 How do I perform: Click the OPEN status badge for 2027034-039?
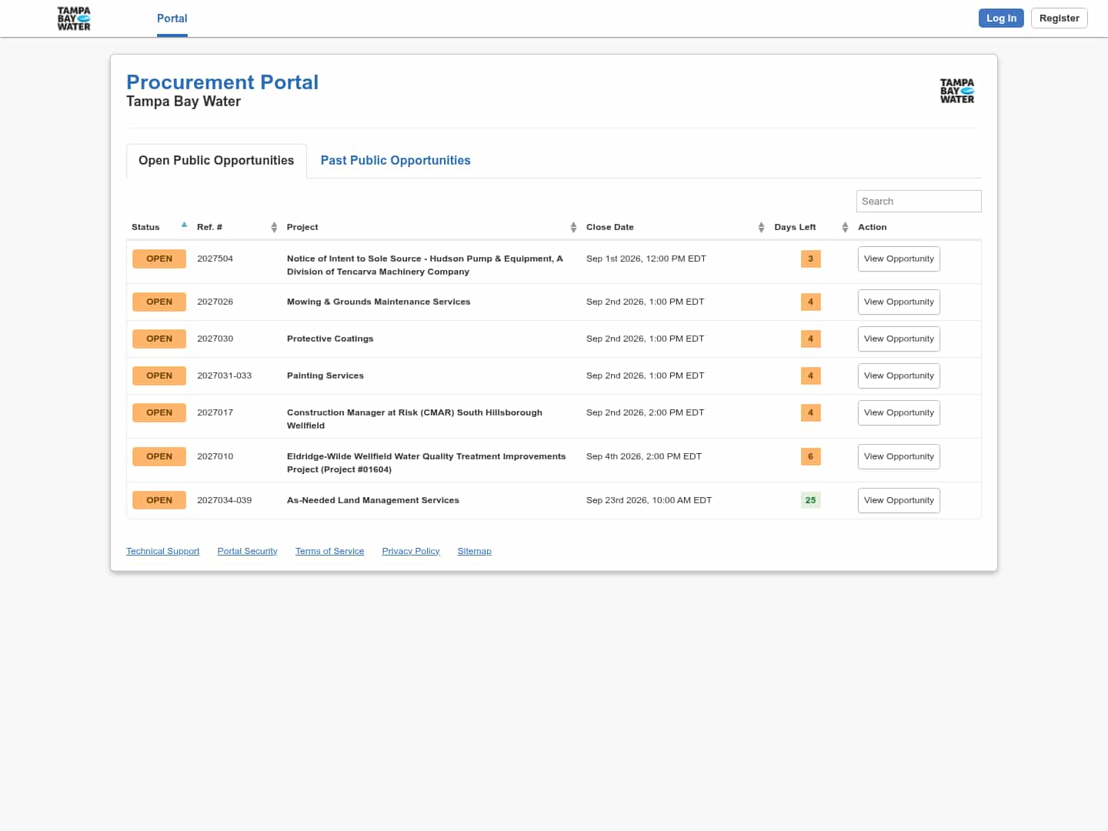(159, 500)
